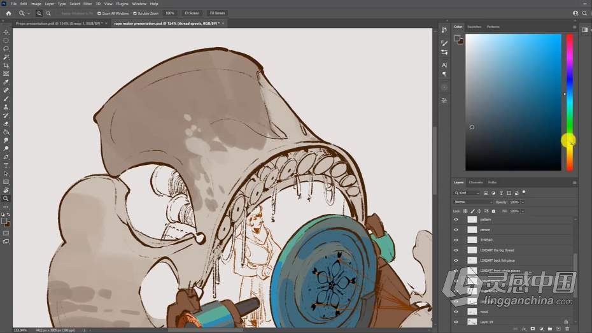The image size is (592, 333).
Task: Click the Fit Screen button
Action: [191, 13]
